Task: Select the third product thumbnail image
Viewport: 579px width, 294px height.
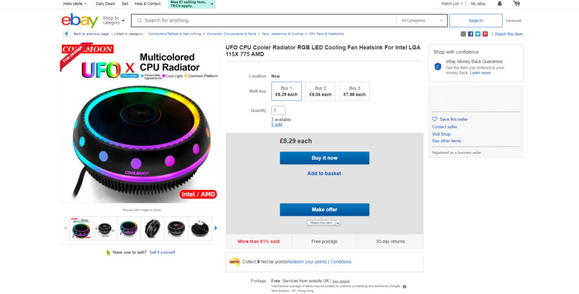Action: [128, 228]
